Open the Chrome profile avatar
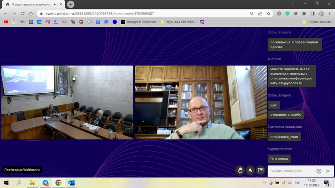Viewport: 335px width, 188px height. pos(321,13)
